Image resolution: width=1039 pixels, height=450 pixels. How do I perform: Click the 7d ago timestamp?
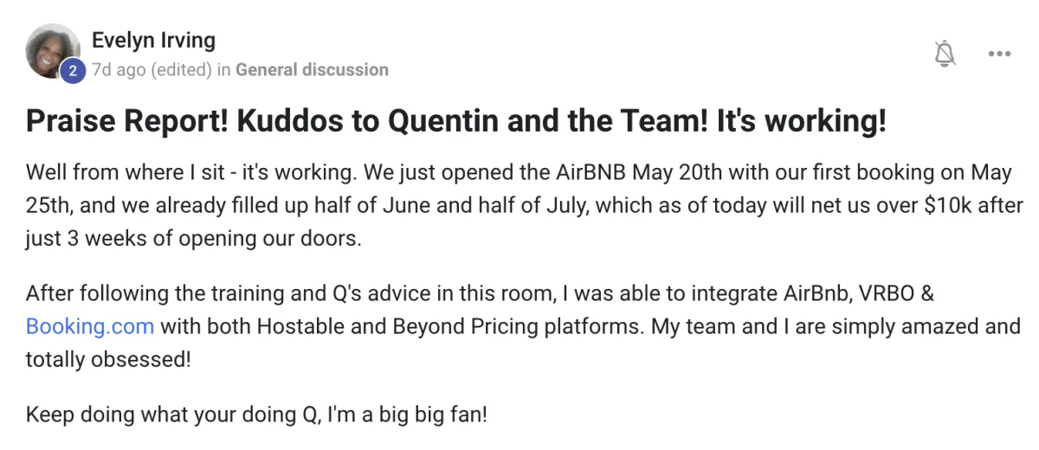(x=119, y=69)
